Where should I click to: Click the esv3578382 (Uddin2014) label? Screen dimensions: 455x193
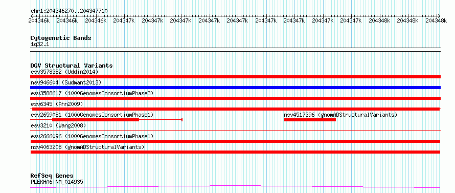[64, 72]
